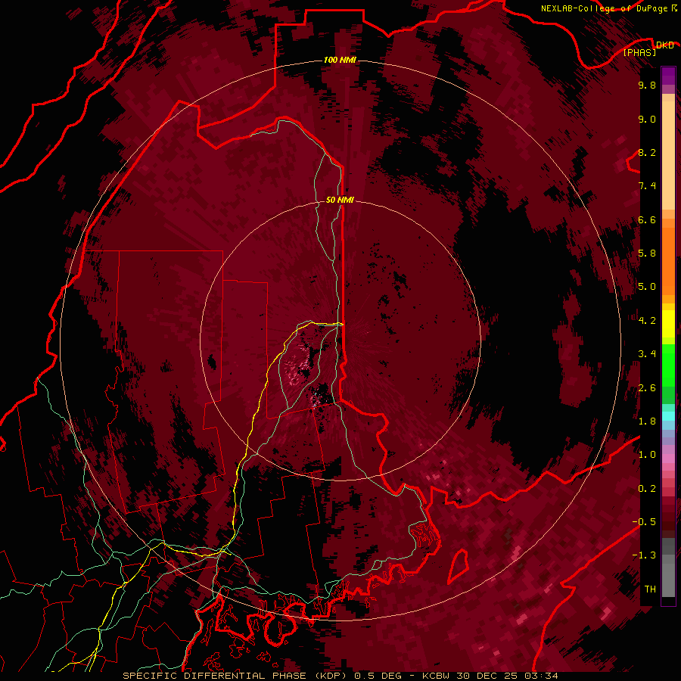Click the 1.8 value on the color scale
Screen dimensions: 681x681
point(647,421)
